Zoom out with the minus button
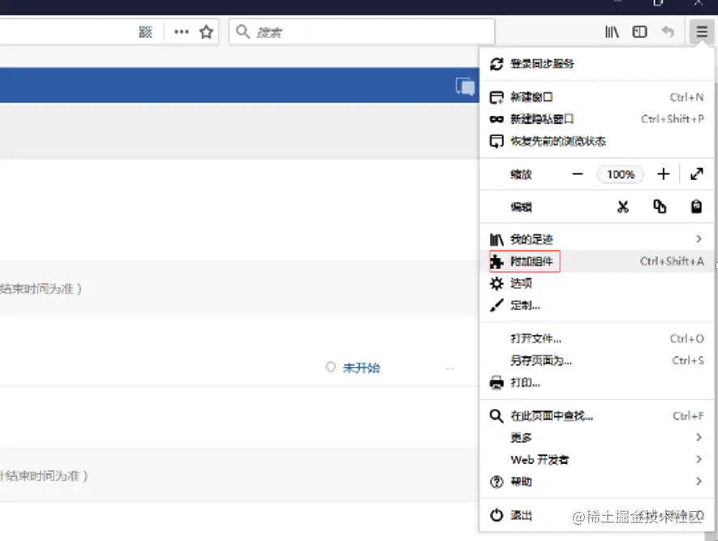 [x=578, y=174]
